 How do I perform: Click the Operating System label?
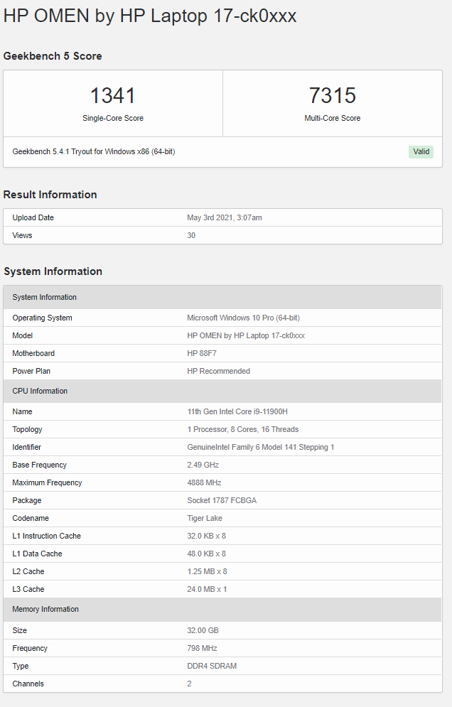(x=42, y=318)
